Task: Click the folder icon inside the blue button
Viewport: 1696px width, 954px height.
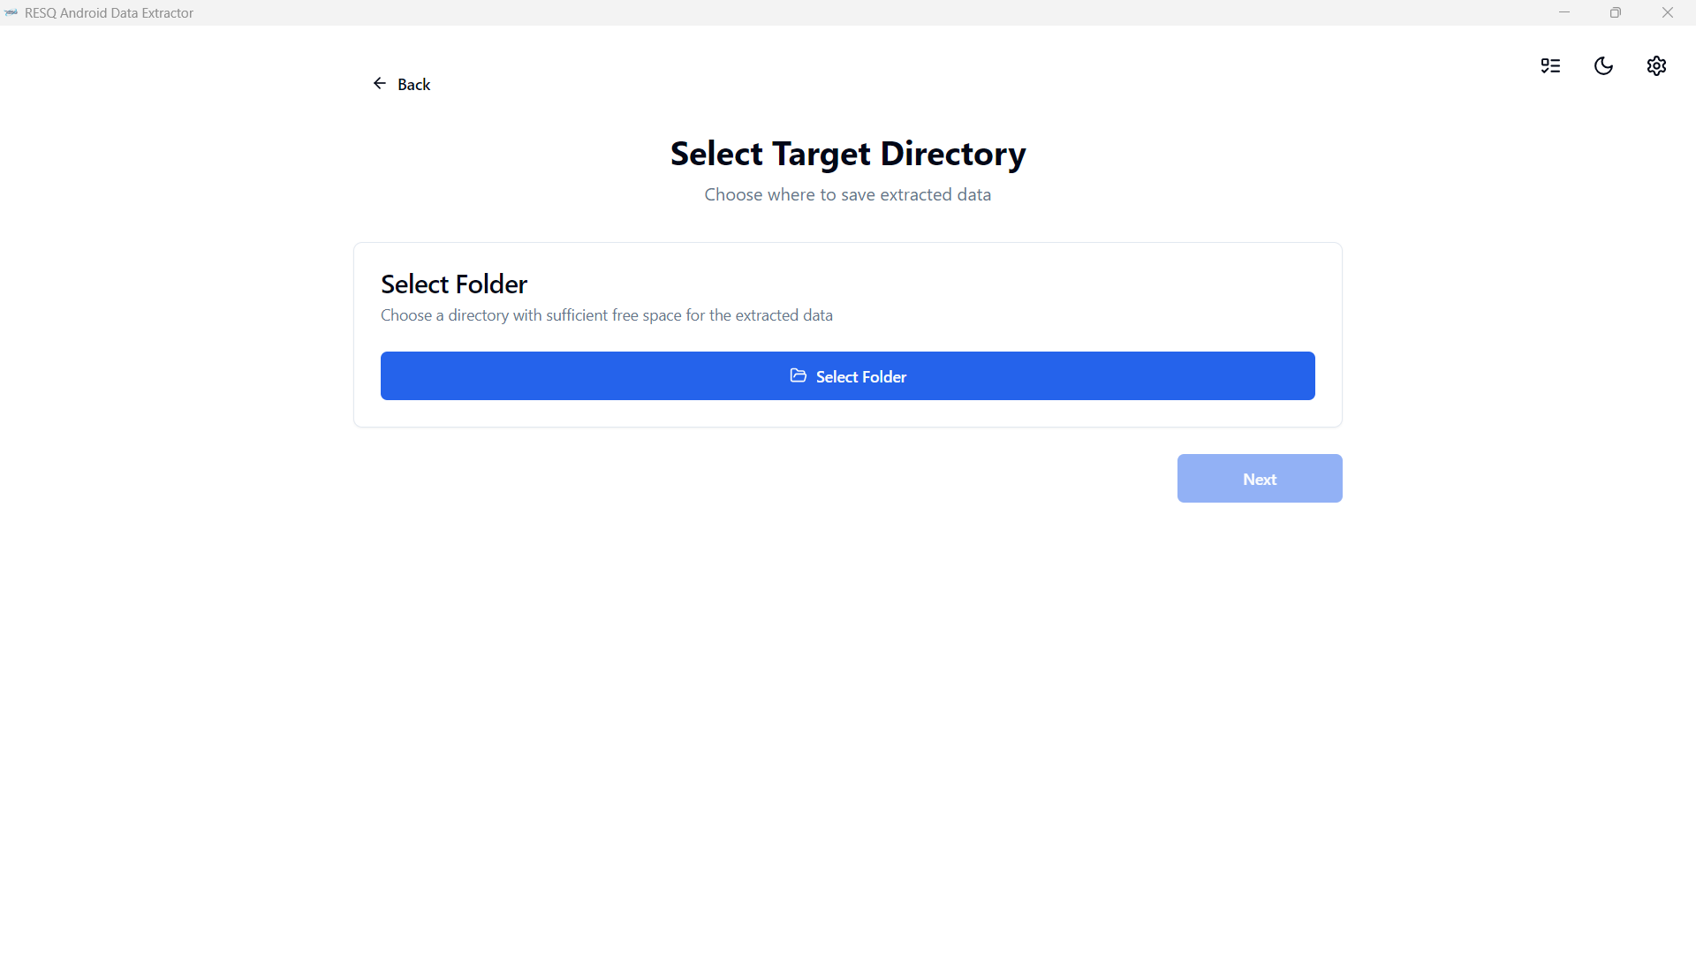Action: [798, 375]
